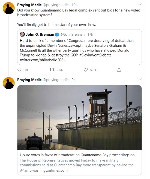The image size is (150, 179).
Task: Click the 10h timestamp of first tweet
Action: click(74, 5)
